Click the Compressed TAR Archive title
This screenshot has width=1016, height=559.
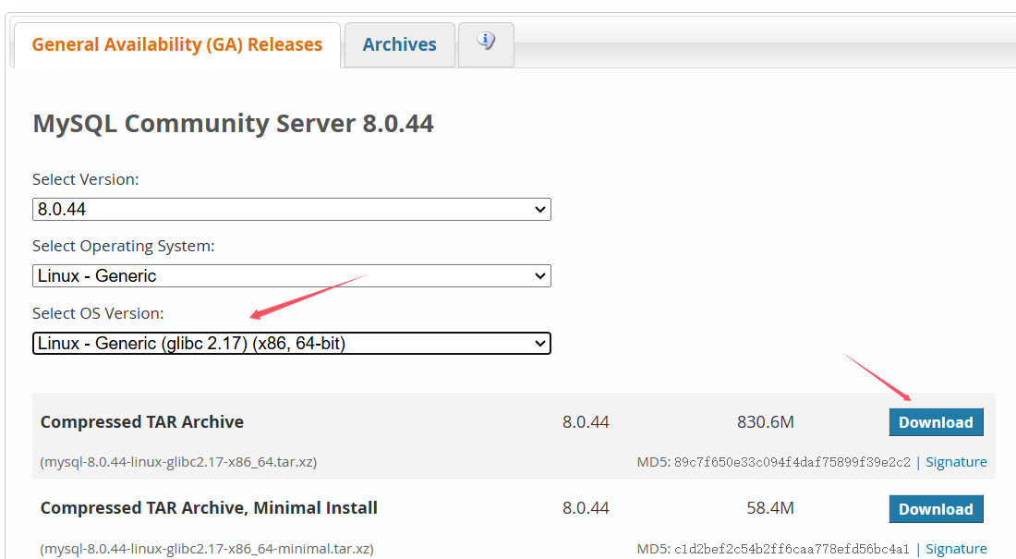pyautogui.click(x=142, y=422)
